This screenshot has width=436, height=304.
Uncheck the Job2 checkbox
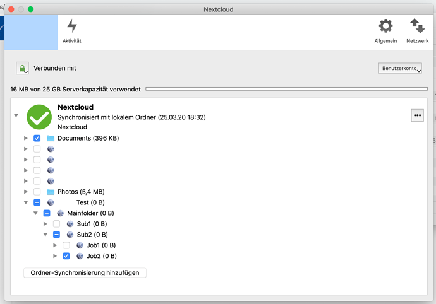click(x=66, y=256)
